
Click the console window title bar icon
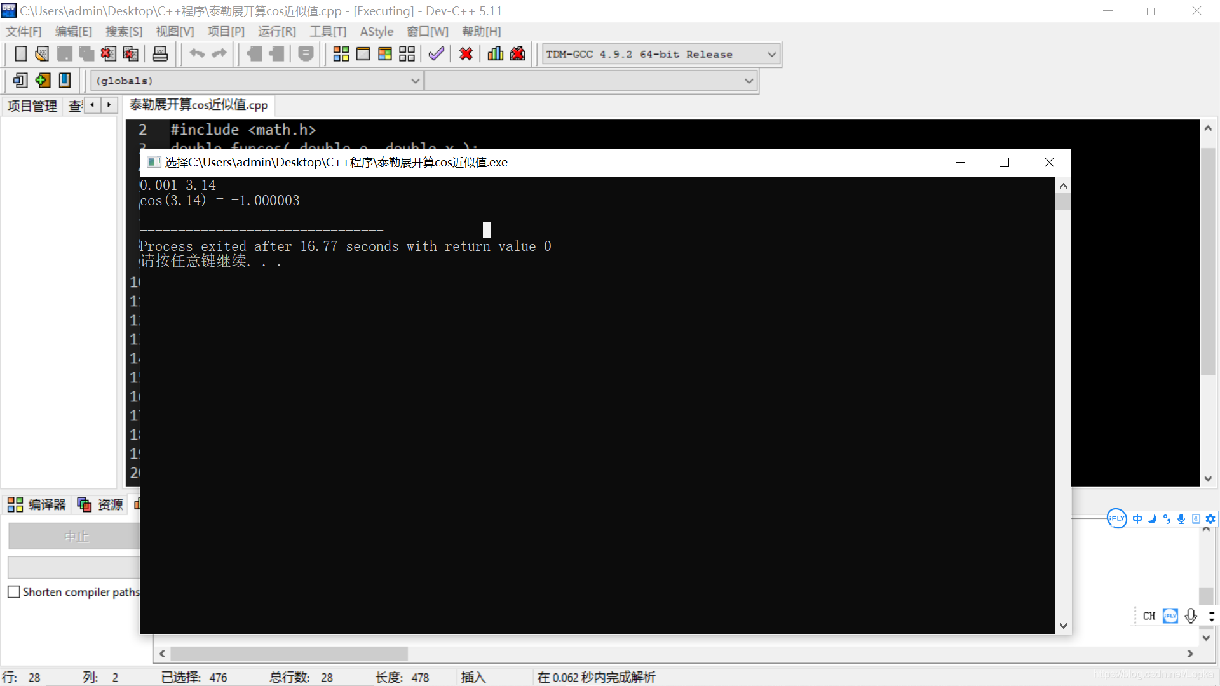(x=153, y=162)
